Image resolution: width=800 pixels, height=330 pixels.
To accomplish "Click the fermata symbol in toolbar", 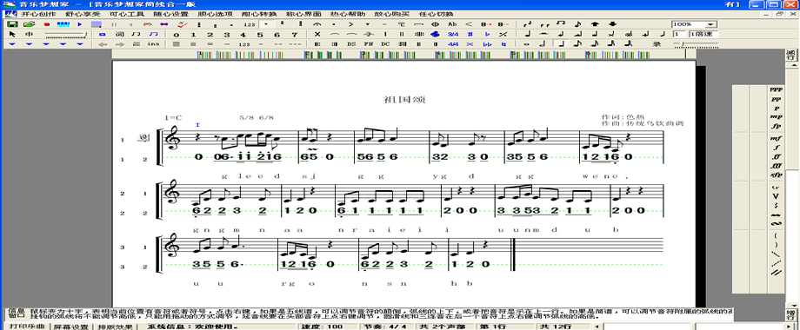I will point(317,24).
